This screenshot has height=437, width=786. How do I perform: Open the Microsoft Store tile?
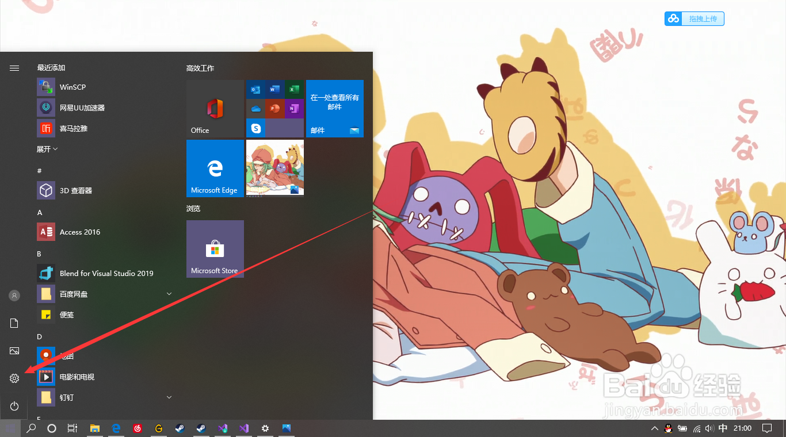pyautogui.click(x=215, y=249)
